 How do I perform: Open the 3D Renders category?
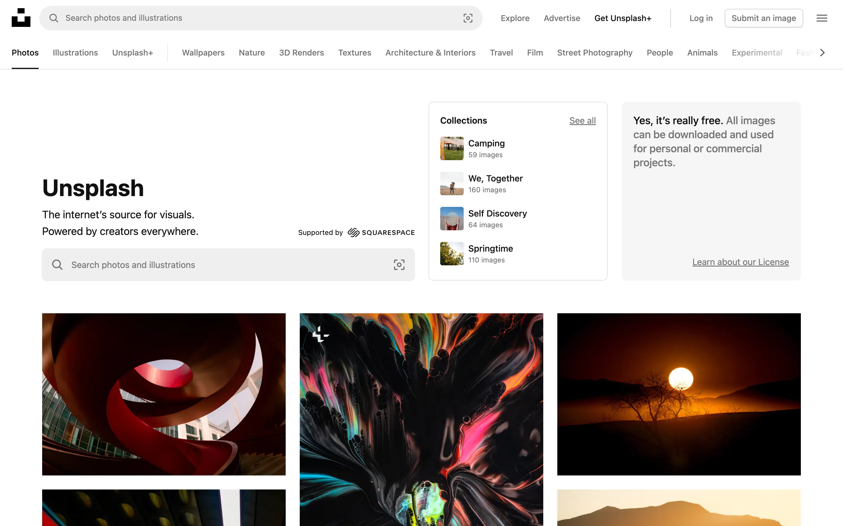tap(301, 53)
